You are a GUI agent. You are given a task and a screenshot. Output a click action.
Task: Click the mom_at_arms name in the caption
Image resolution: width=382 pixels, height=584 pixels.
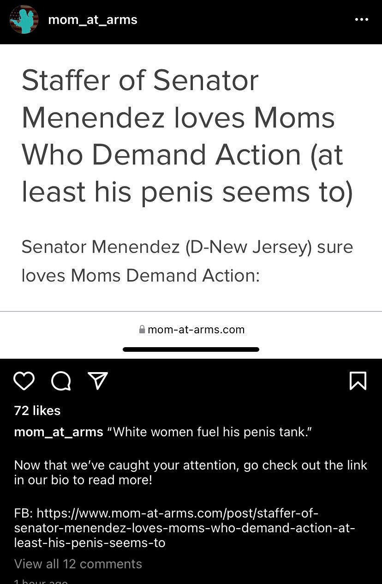coord(59,432)
